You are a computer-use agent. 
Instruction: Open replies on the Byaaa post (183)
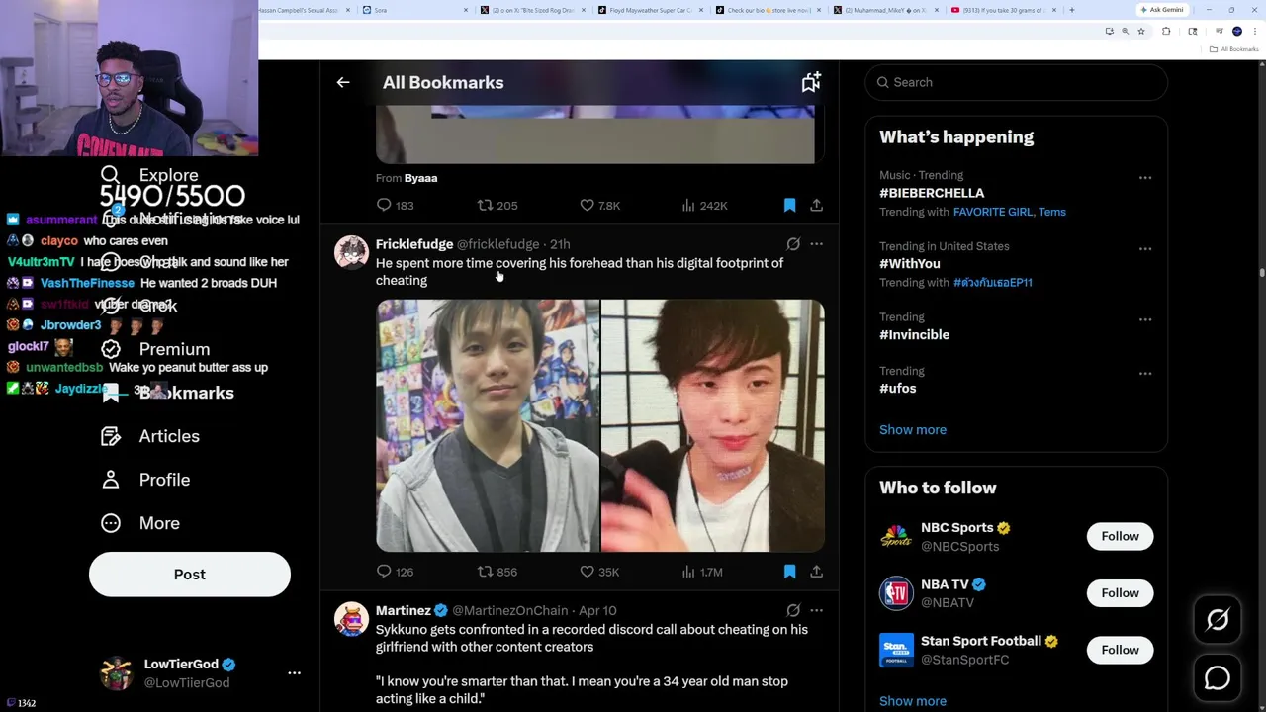(395, 206)
